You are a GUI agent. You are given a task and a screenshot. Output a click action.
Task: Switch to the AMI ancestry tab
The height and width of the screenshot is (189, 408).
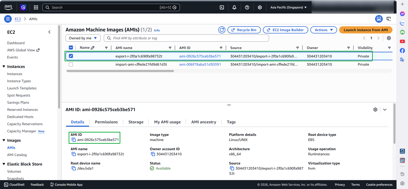[204, 122]
